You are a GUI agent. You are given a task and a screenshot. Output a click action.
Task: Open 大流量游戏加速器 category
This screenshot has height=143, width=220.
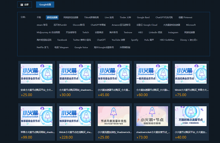point(172,25)
